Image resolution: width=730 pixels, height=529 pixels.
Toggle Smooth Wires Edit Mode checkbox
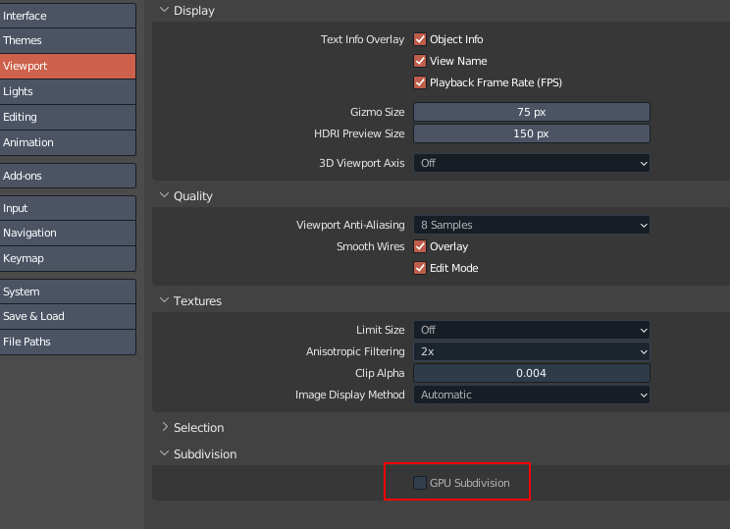coord(420,268)
